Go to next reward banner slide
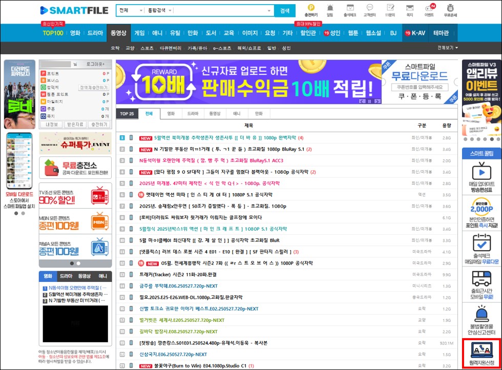Viewport: 502px width, 370px height. pos(377,101)
